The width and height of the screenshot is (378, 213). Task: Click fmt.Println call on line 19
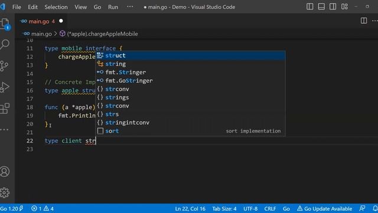coord(77,115)
